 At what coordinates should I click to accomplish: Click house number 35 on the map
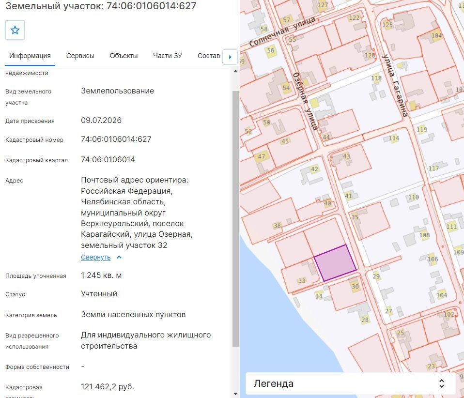355,217
